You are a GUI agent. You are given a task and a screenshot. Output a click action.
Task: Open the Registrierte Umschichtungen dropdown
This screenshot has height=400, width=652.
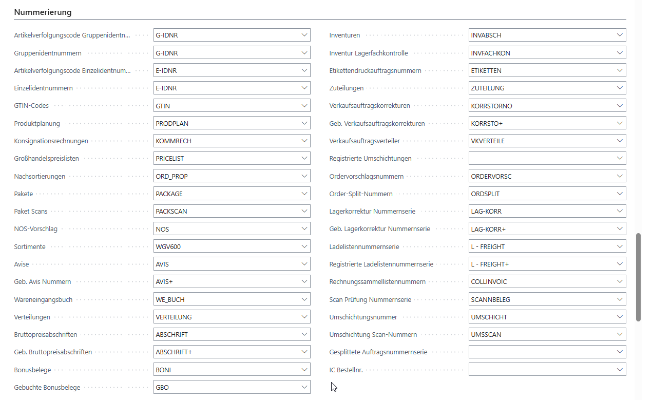point(619,159)
